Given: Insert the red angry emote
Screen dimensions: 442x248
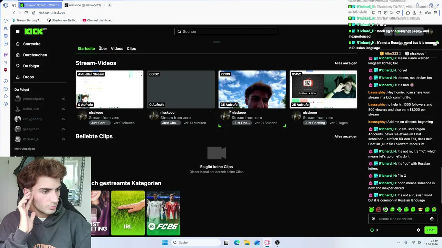Looking at the screenshot, I should 378,209.
